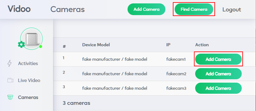The width and height of the screenshot is (256, 111).
Task: Open Activities in the sidebar
Action: pos(28,64)
